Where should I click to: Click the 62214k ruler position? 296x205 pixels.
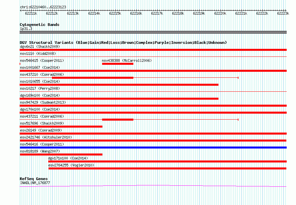[x=94, y=13]
